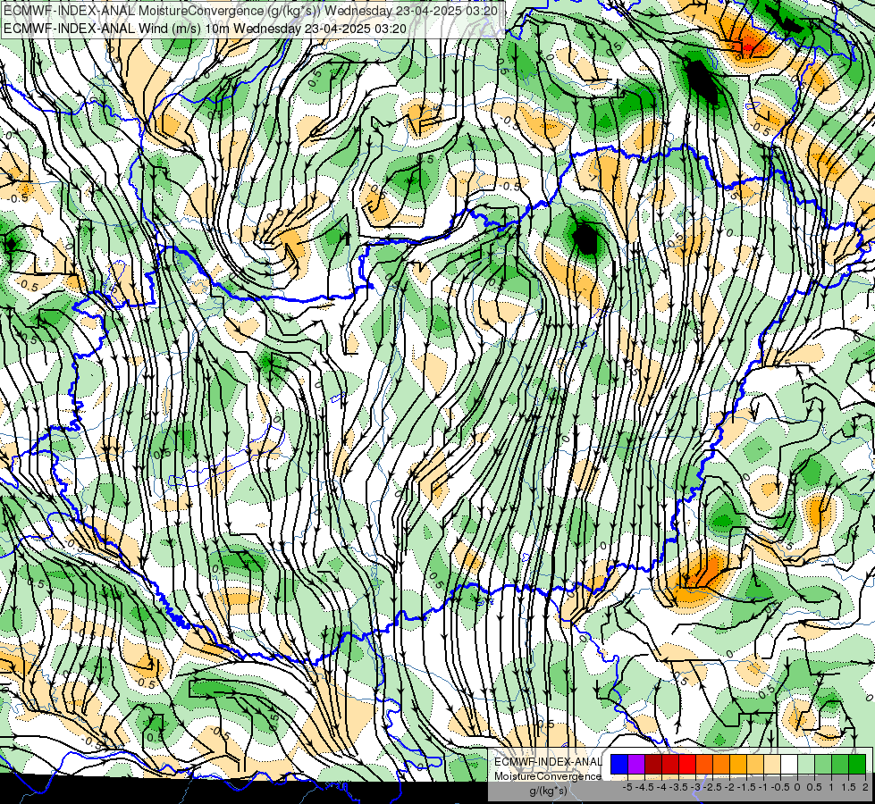Image resolution: width=875 pixels, height=804 pixels.
Task: Click the blue legend color swatch
Action: tap(619, 765)
